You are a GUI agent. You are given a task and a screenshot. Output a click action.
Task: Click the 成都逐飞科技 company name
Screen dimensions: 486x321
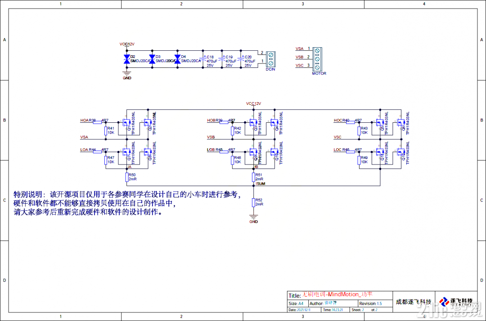[x=414, y=302]
